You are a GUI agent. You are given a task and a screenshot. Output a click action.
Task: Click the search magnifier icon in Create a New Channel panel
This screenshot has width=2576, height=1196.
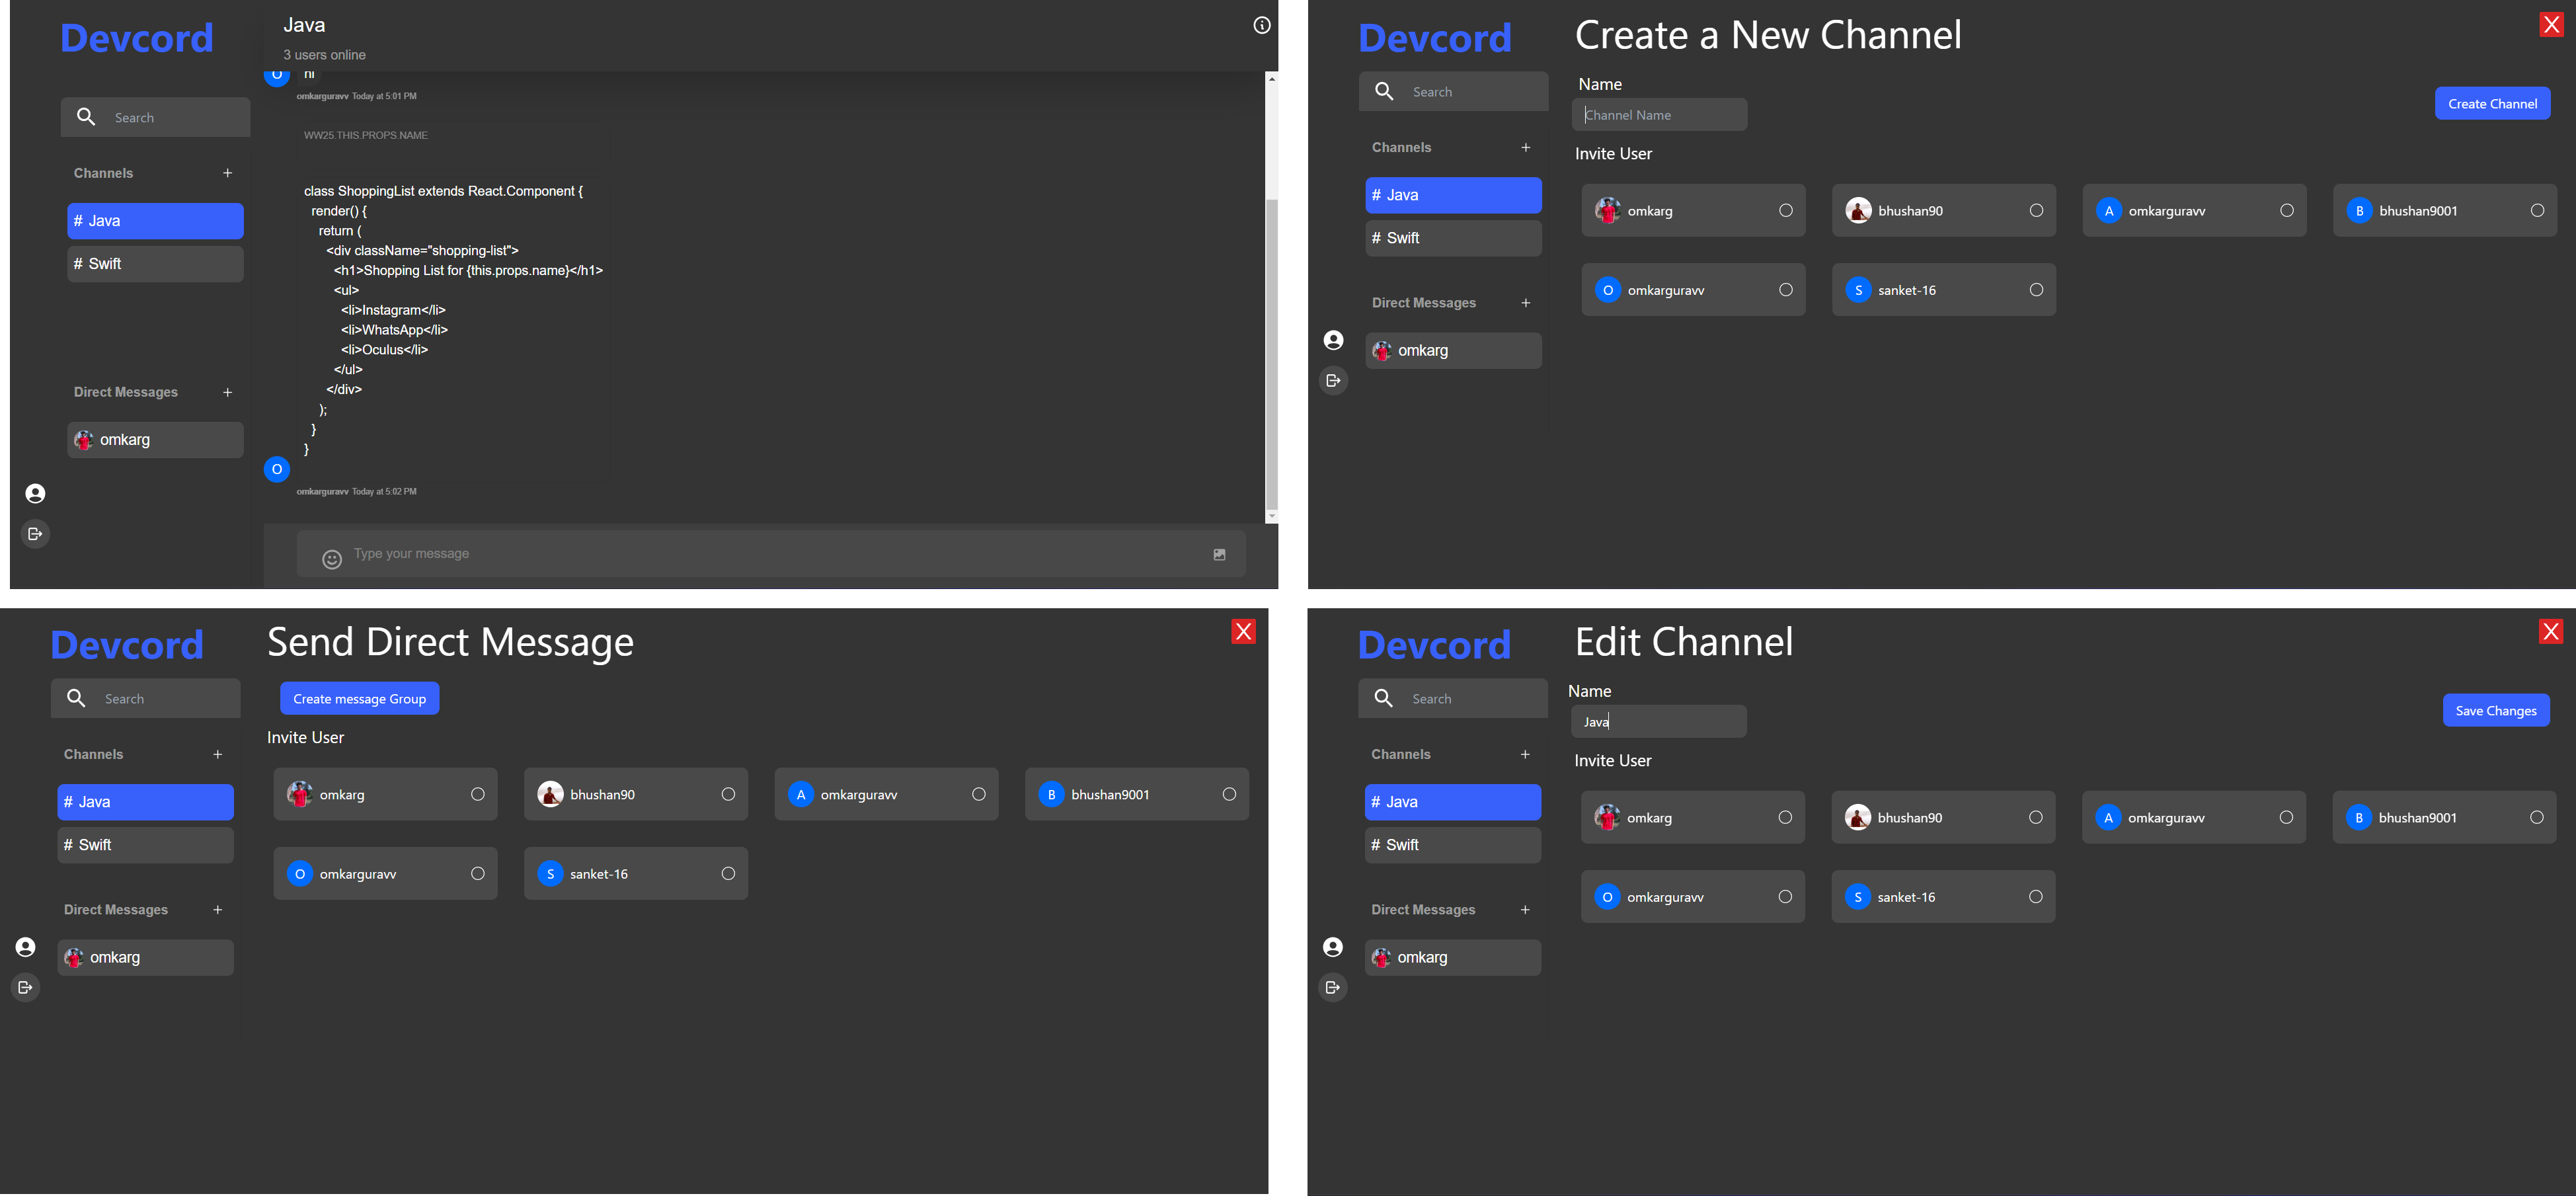[x=1384, y=92]
